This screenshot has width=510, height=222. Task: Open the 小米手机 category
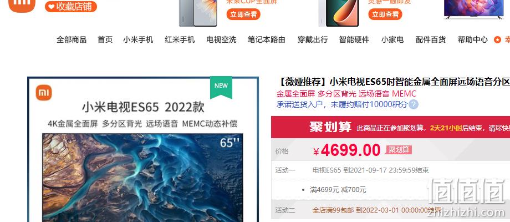(x=138, y=40)
